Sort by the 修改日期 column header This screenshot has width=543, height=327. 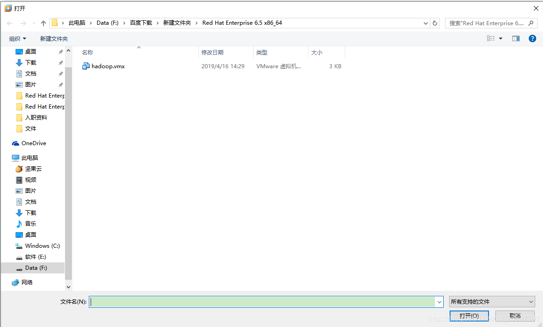point(226,52)
